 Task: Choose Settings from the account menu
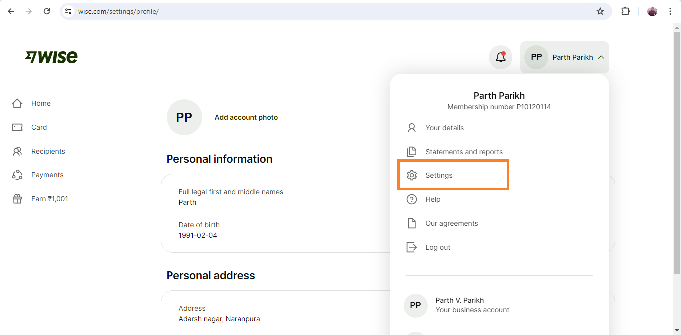439,175
